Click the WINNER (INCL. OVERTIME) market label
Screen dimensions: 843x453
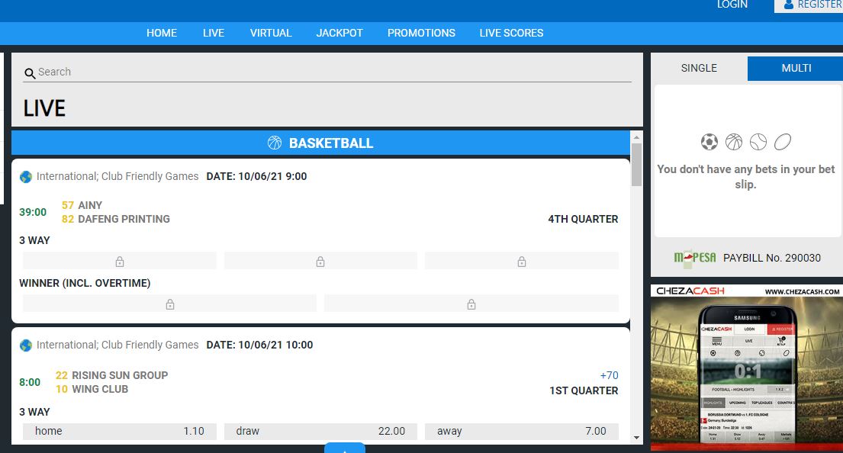click(85, 283)
